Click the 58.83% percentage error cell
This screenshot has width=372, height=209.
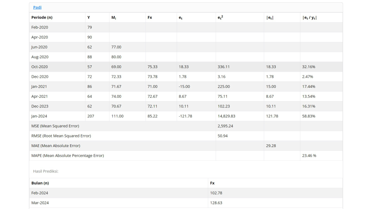(x=321, y=116)
